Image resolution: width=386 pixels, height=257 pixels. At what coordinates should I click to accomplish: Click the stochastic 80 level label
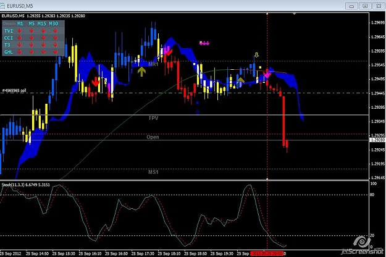372,195
